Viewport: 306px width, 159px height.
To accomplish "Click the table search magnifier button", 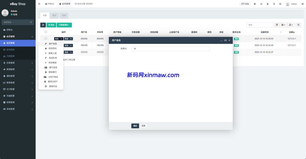I will [299, 25].
